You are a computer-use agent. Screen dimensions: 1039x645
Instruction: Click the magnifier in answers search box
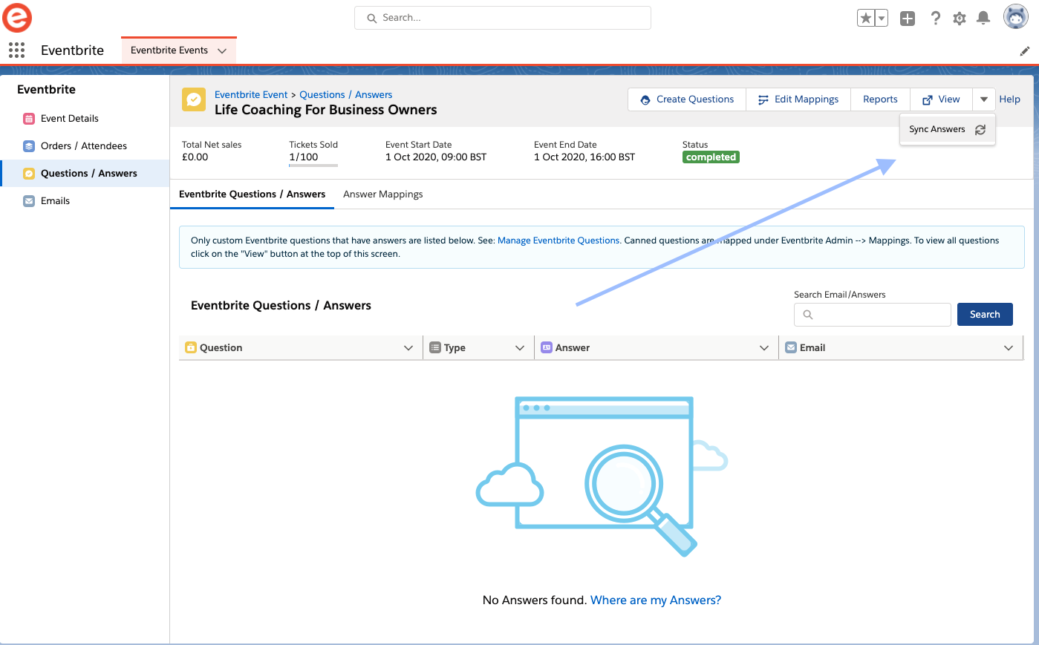coord(808,315)
